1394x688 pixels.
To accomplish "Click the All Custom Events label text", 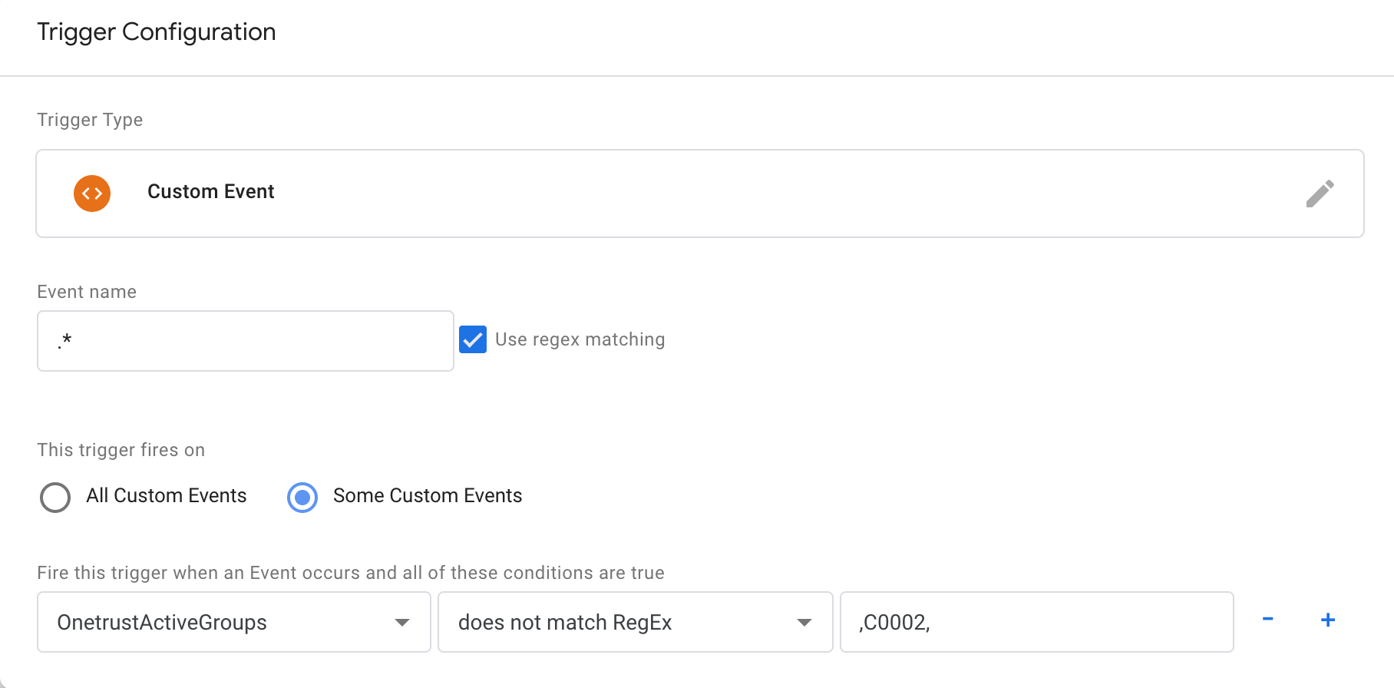I will click(166, 495).
